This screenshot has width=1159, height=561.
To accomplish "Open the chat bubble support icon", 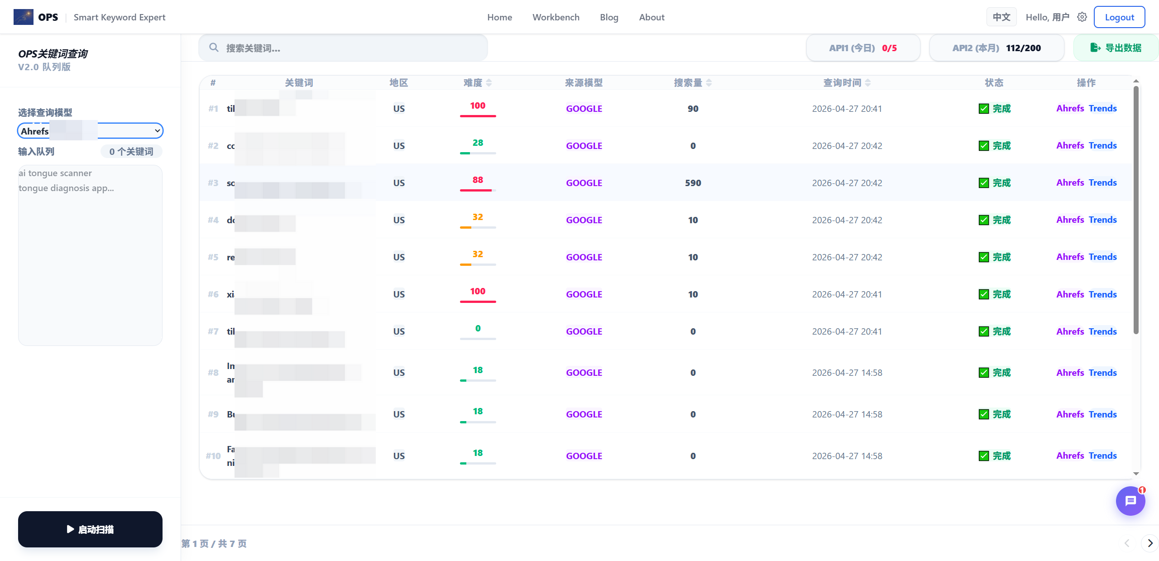I will click(x=1130, y=501).
